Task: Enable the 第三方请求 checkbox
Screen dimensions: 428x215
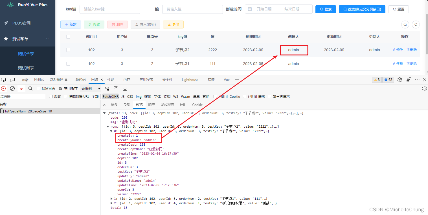Action: point(269,96)
